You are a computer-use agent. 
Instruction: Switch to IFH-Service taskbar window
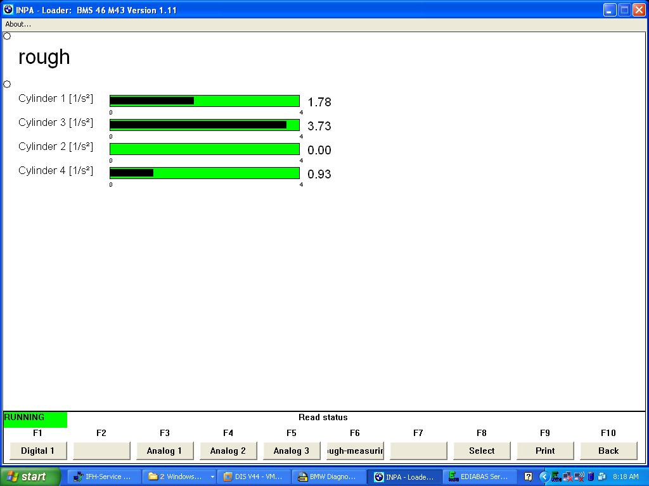click(x=103, y=477)
